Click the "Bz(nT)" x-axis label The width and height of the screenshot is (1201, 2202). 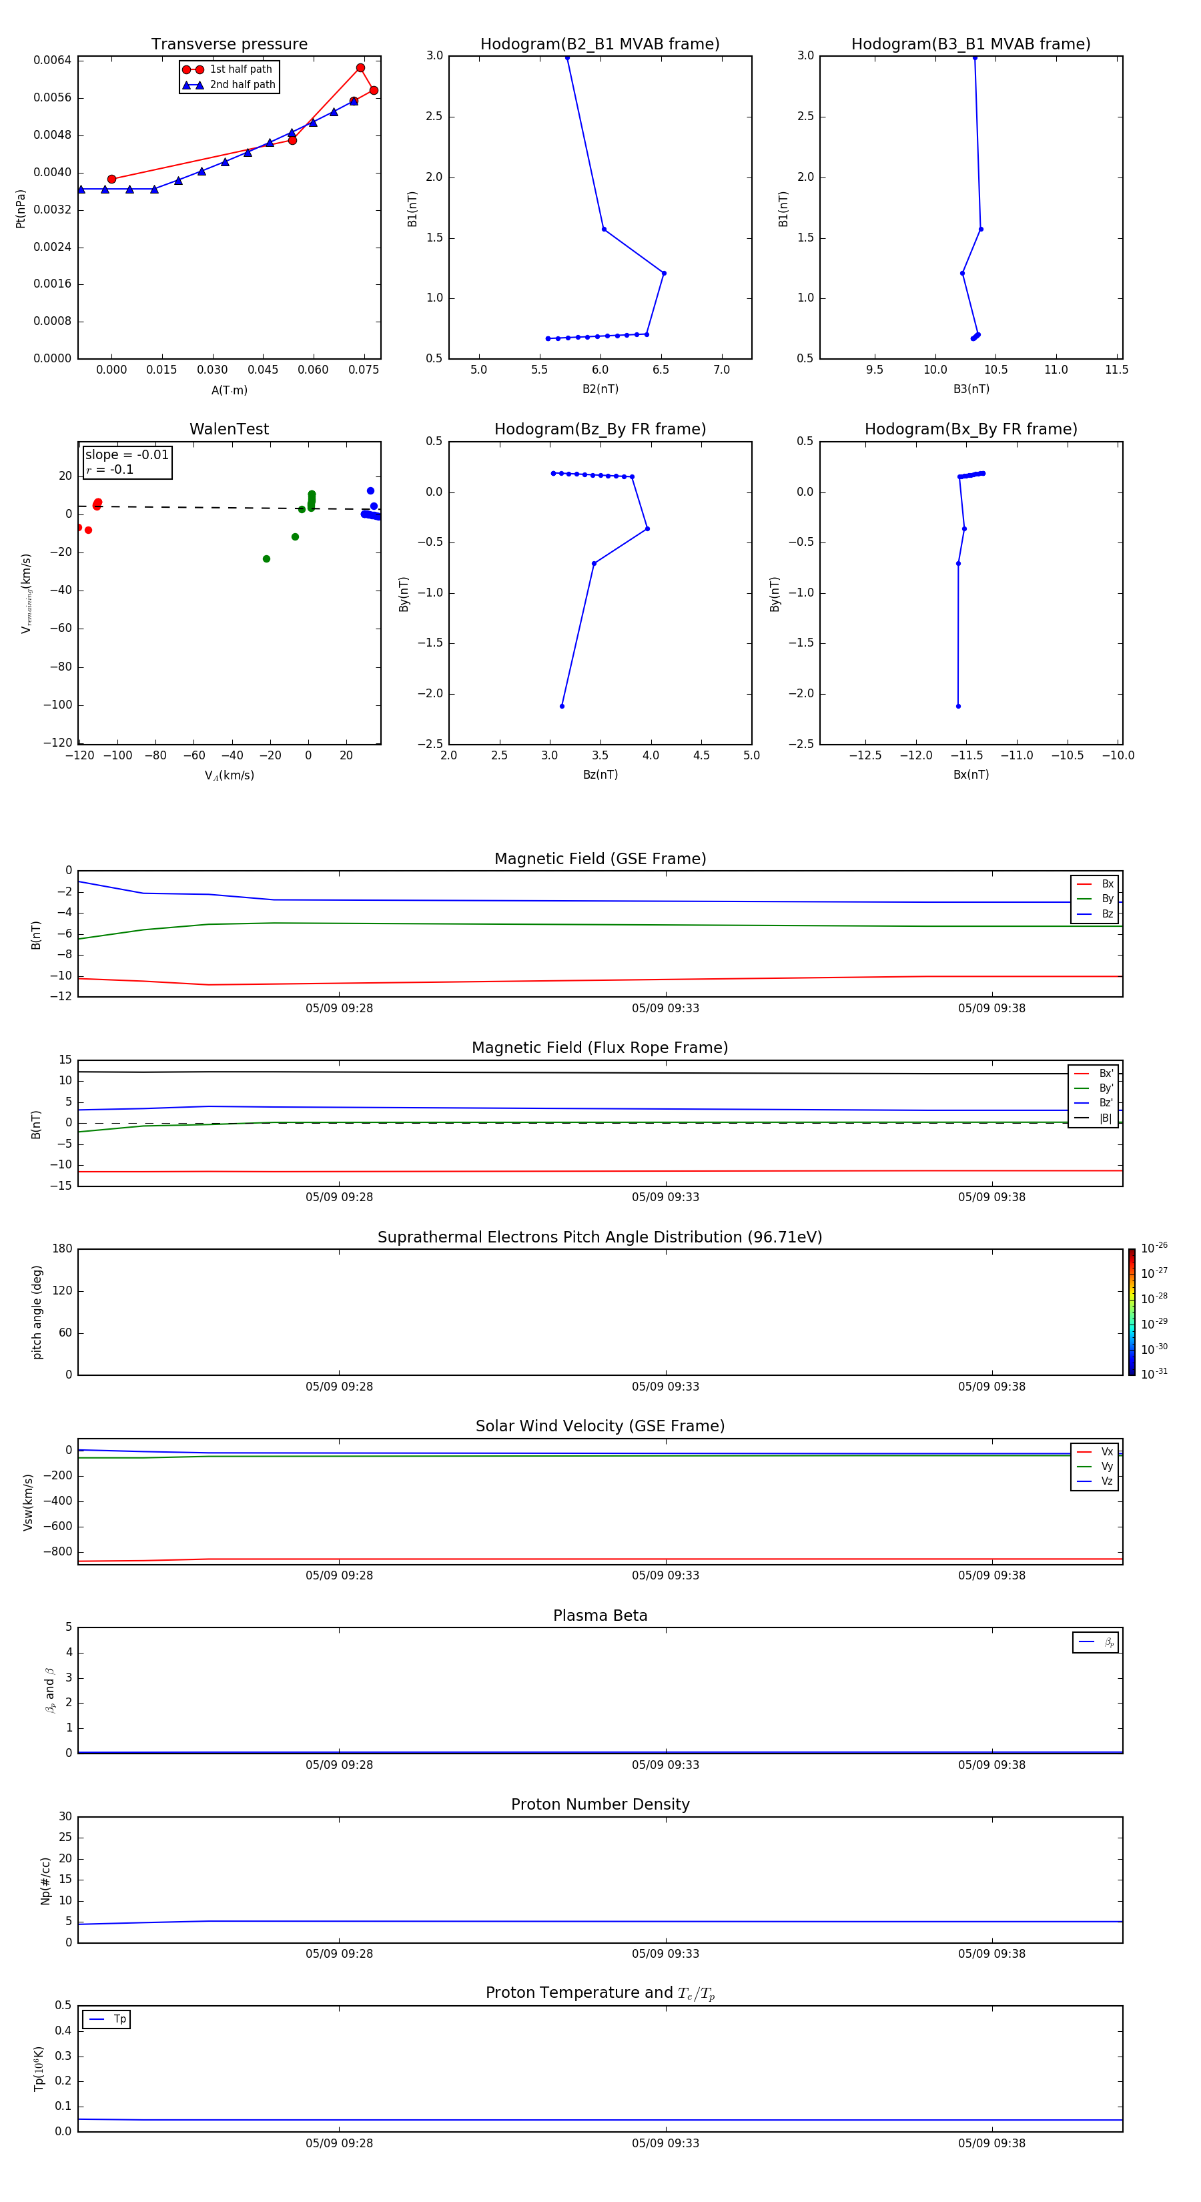tap(600, 775)
